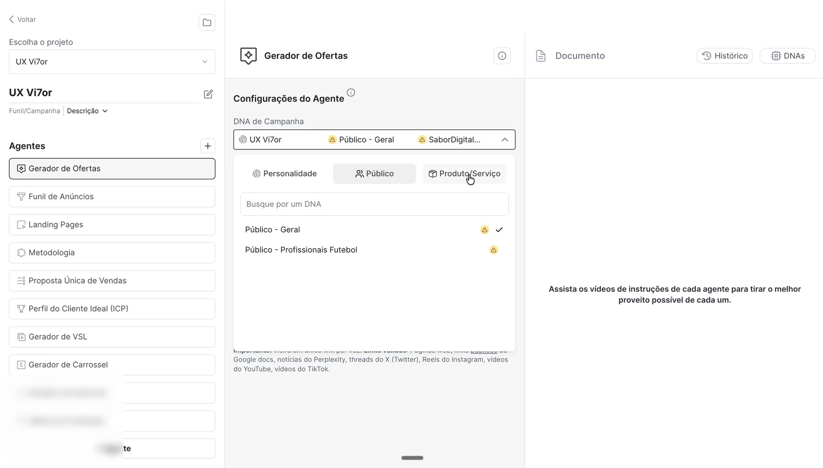This screenshot has width=823, height=468.
Task: Go back with Voltar
Action: click(x=23, y=20)
